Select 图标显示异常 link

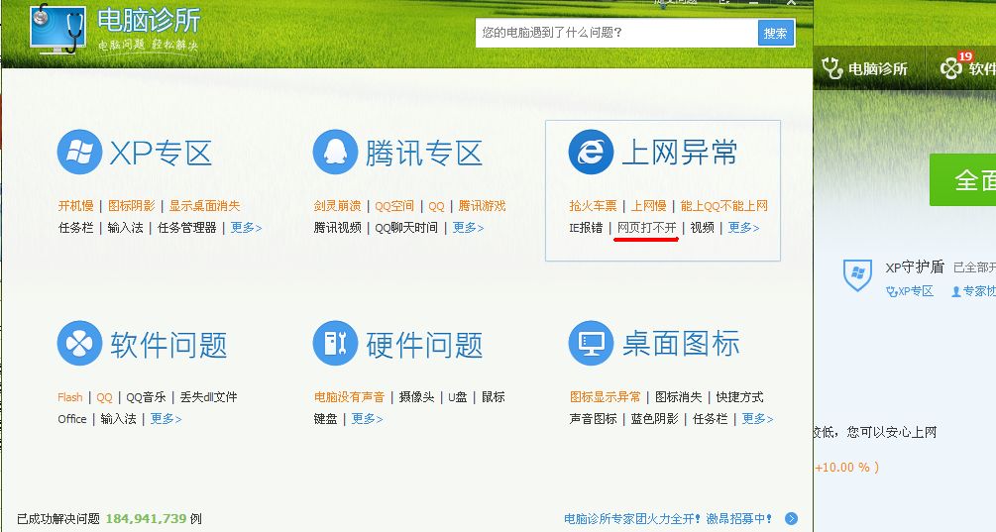[x=606, y=397]
